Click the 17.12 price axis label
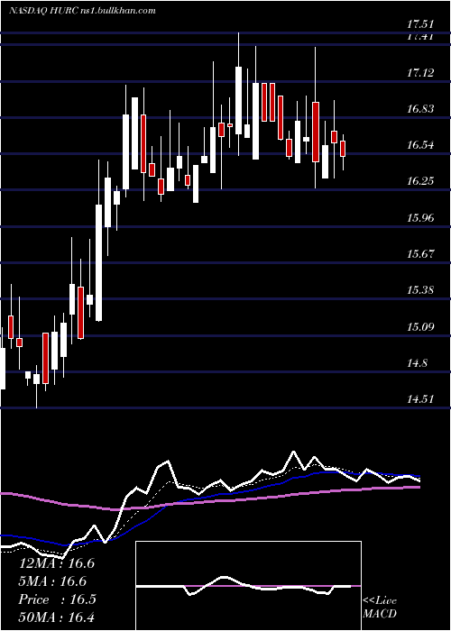 pos(420,73)
